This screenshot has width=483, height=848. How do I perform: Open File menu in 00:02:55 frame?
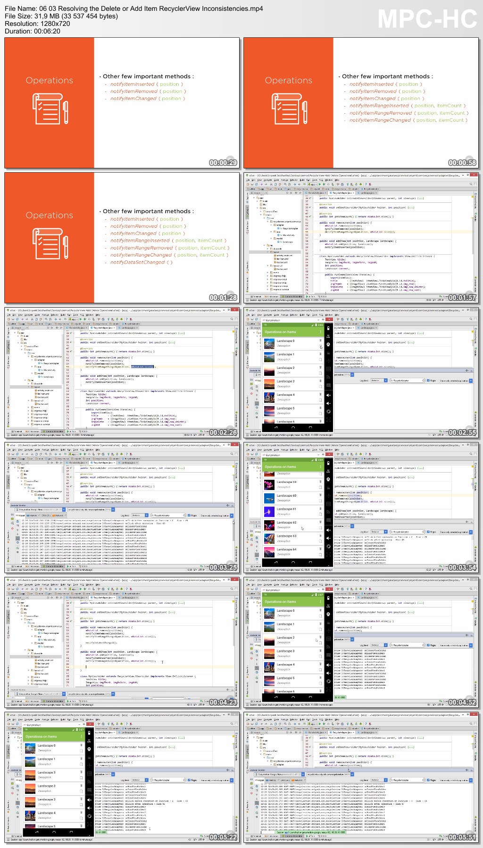248,315
